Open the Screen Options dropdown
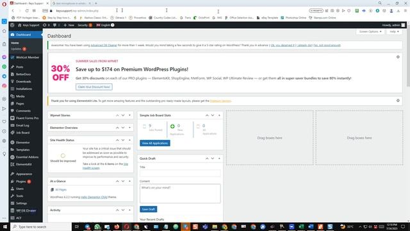Screen dimensions: 410x231 370,31
